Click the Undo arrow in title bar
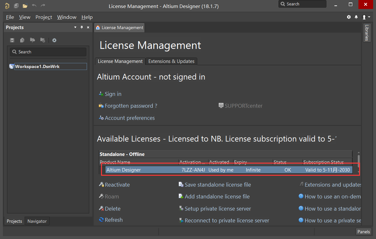This screenshot has height=239, width=376. 34,5
